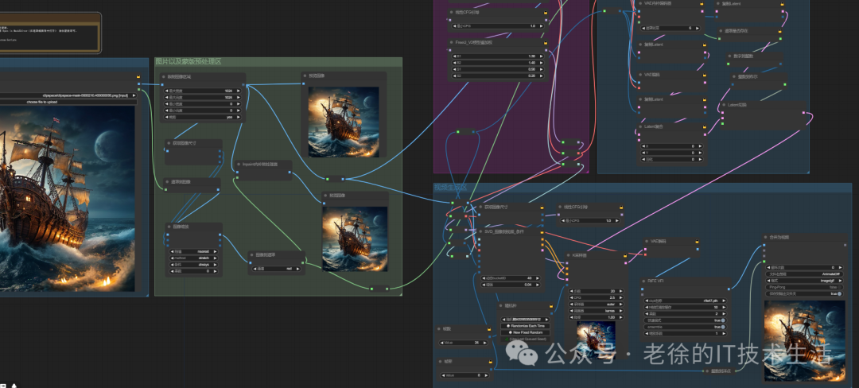Click the lock icon on the Value 24 node
The width and height of the screenshot is (859, 388).
[x=490, y=329]
